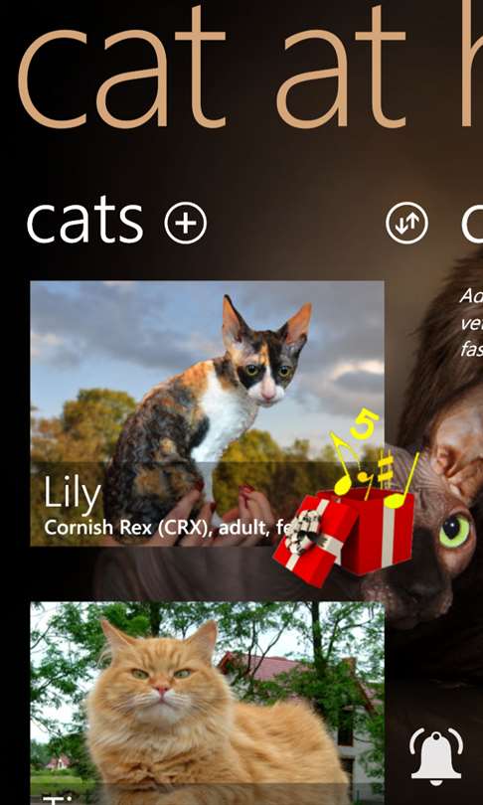Open the orange cat's photo tile
Viewport: 483px width, 805px height.
point(208,704)
